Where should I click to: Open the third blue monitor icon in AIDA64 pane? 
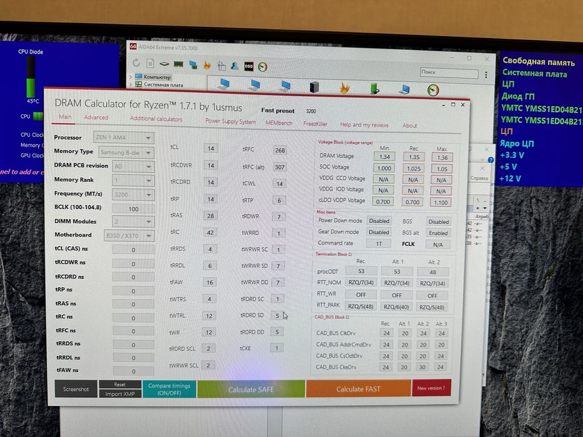point(284,86)
